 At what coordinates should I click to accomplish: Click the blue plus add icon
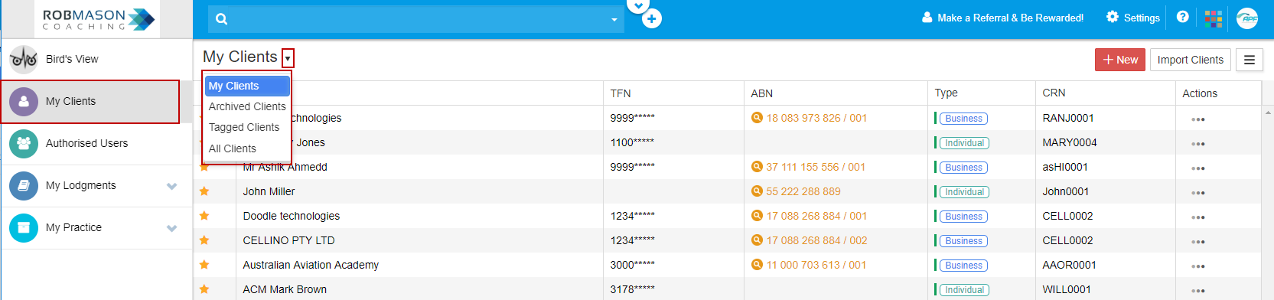point(651,18)
